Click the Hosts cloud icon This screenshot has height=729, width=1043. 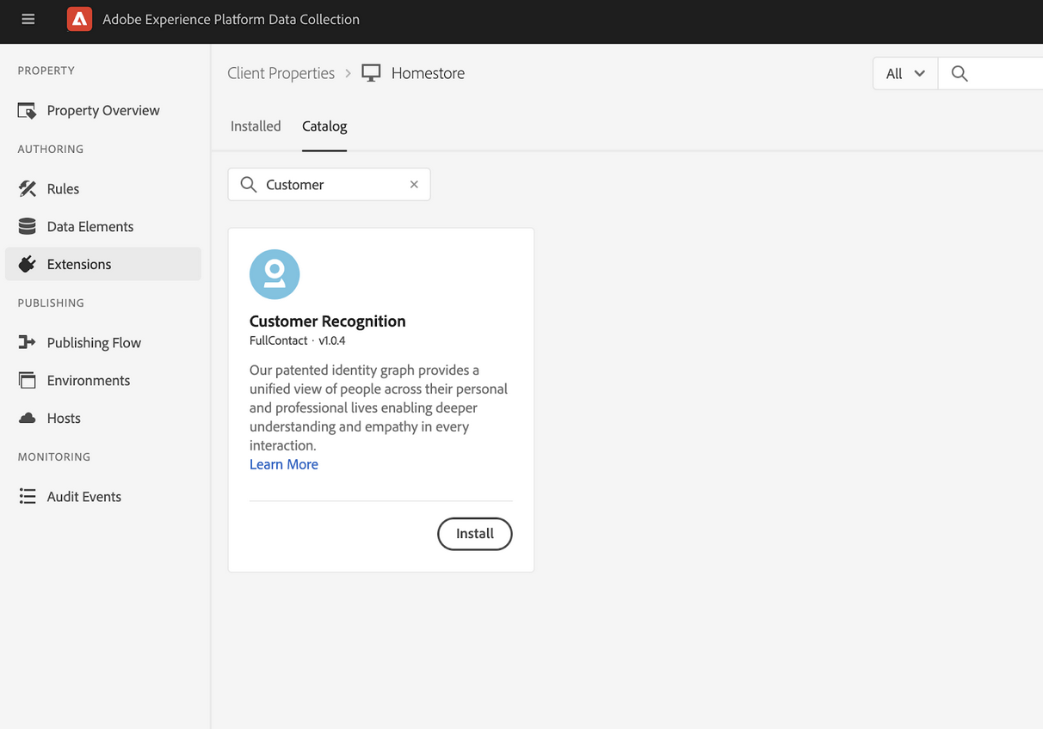(27, 418)
